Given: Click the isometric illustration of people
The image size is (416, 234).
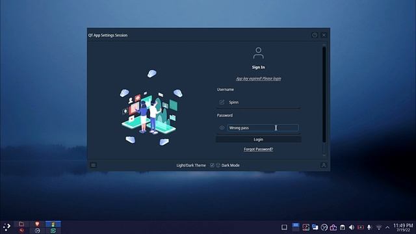Looking at the screenshot, I should [151, 107].
